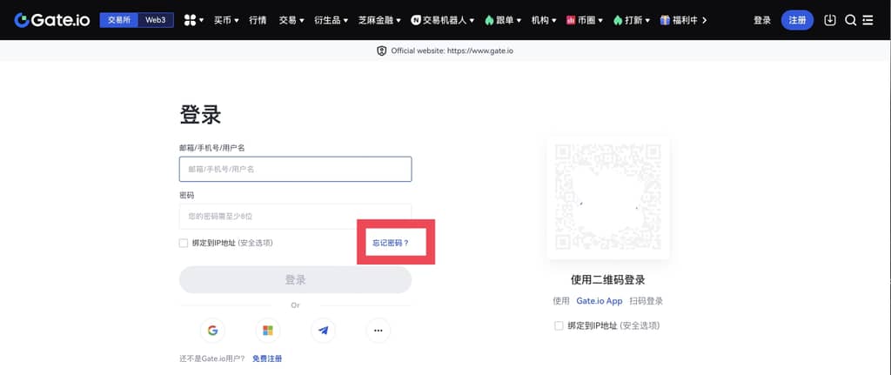This screenshot has height=375, width=891.
Task: Sign in with the Google icon
Action: (212, 330)
